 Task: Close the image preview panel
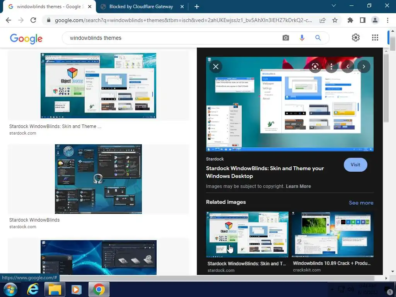216,67
